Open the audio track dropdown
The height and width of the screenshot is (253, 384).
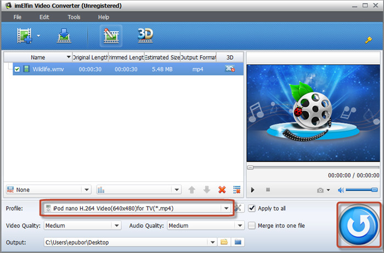click(x=139, y=189)
